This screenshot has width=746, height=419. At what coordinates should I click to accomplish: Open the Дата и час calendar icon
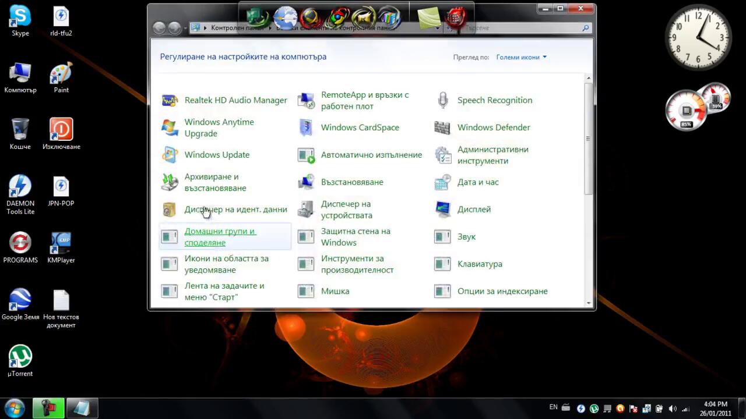442,182
